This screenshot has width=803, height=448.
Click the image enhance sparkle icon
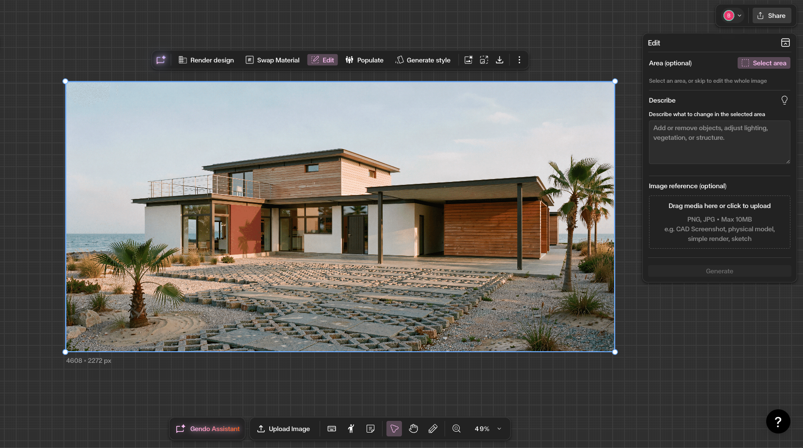468,60
